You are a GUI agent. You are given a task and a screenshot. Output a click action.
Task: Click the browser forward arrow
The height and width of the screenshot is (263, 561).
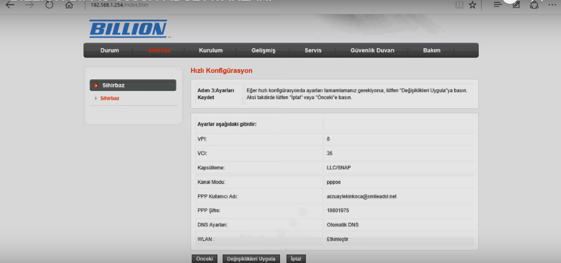click(30, 5)
